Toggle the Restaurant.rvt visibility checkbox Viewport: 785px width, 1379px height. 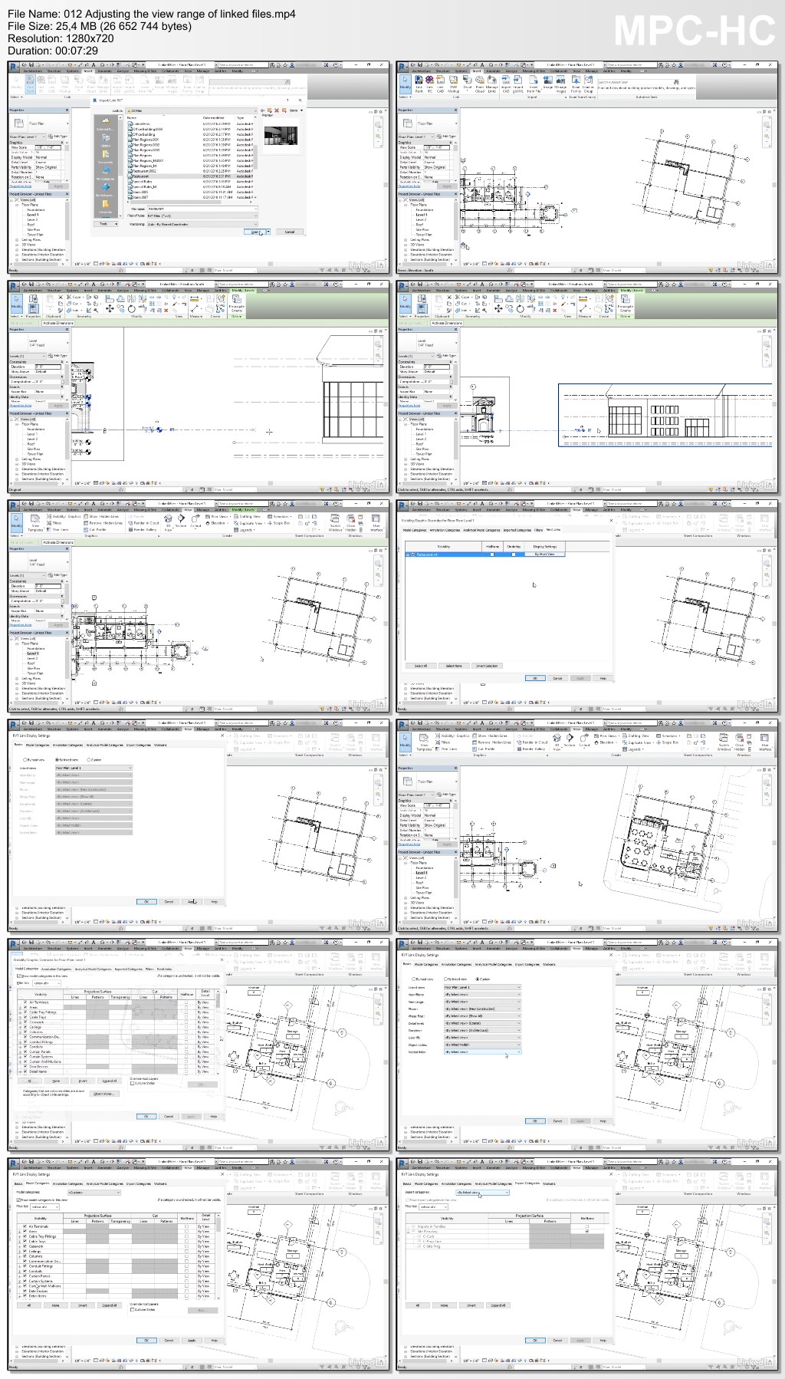(x=413, y=554)
